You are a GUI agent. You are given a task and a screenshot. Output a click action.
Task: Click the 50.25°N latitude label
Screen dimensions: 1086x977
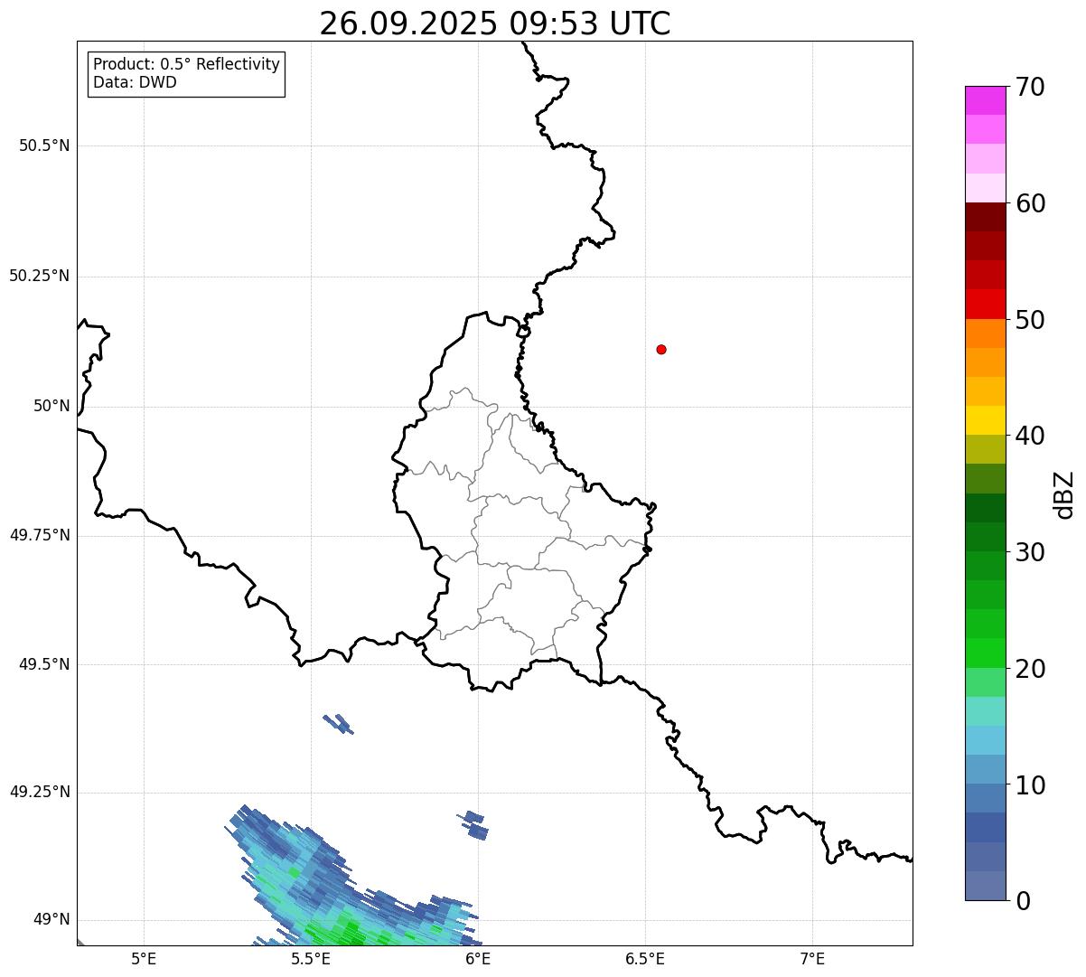(39, 276)
